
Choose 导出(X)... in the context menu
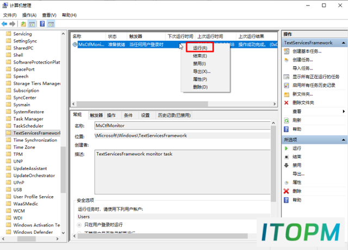point(202,72)
